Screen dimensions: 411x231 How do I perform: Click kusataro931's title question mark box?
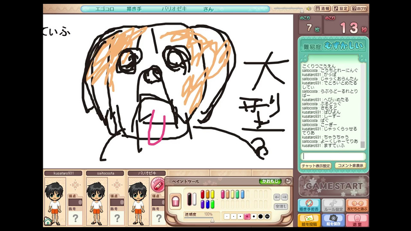click(75, 218)
